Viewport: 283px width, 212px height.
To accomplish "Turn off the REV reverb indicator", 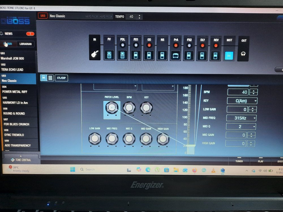I will click(x=216, y=46).
